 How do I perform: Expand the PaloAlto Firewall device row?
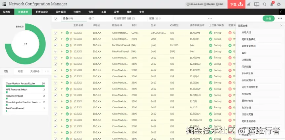click(x=62, y=52)
